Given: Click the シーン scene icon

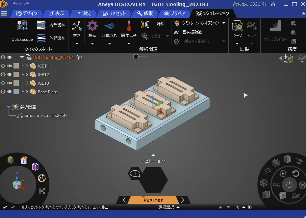Looking at the screenshot, I should (237, 26).
